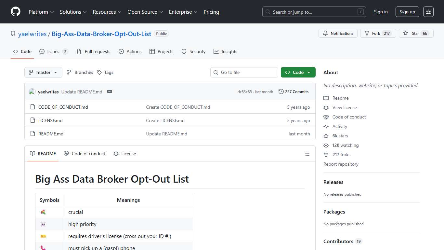This screenshot has height=250, width=444.
Task: Select the Code of conduct tab above README
Action: tap(85, 153)
